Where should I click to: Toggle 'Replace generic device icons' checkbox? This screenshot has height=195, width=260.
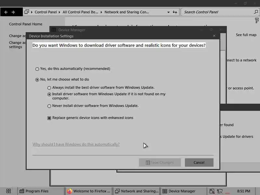click(x=49, y=118)
